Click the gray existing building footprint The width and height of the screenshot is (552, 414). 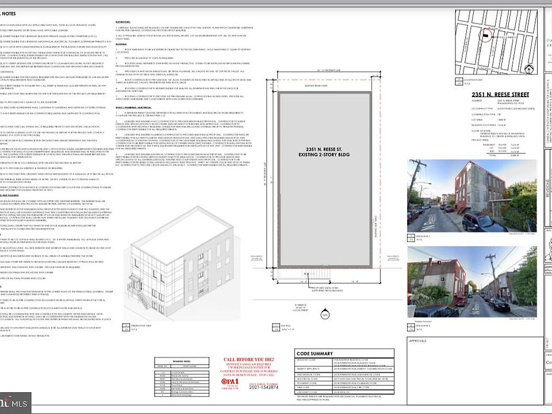[324, 179]
